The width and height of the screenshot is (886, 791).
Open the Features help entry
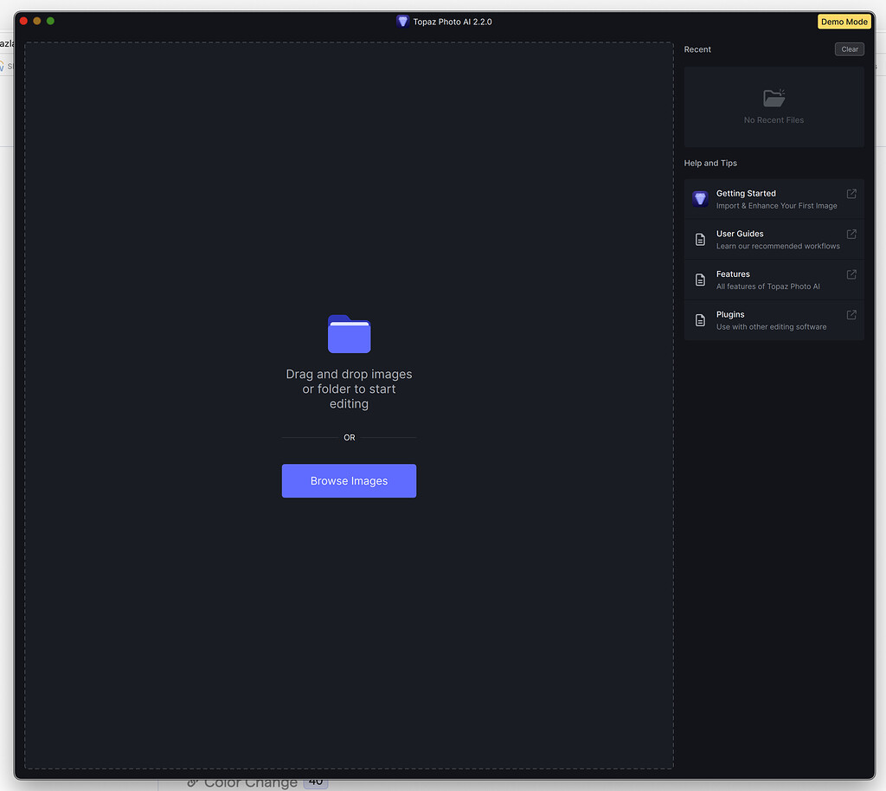(774, 280)
